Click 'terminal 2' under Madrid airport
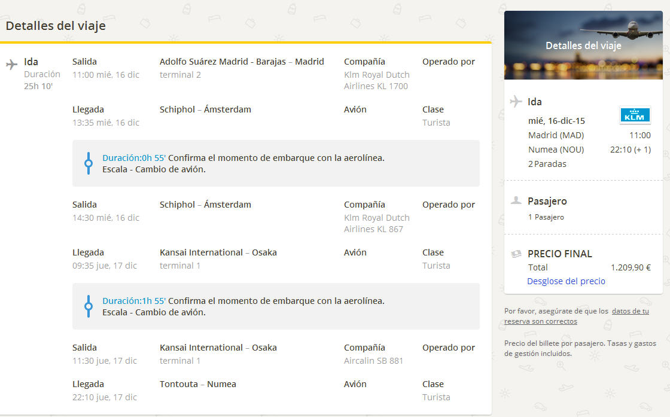Viewport: 670px width, 417px height. click(180, 75)
